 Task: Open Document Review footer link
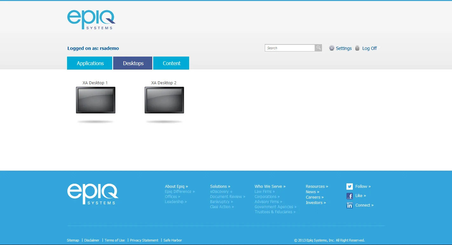(227, 197)
